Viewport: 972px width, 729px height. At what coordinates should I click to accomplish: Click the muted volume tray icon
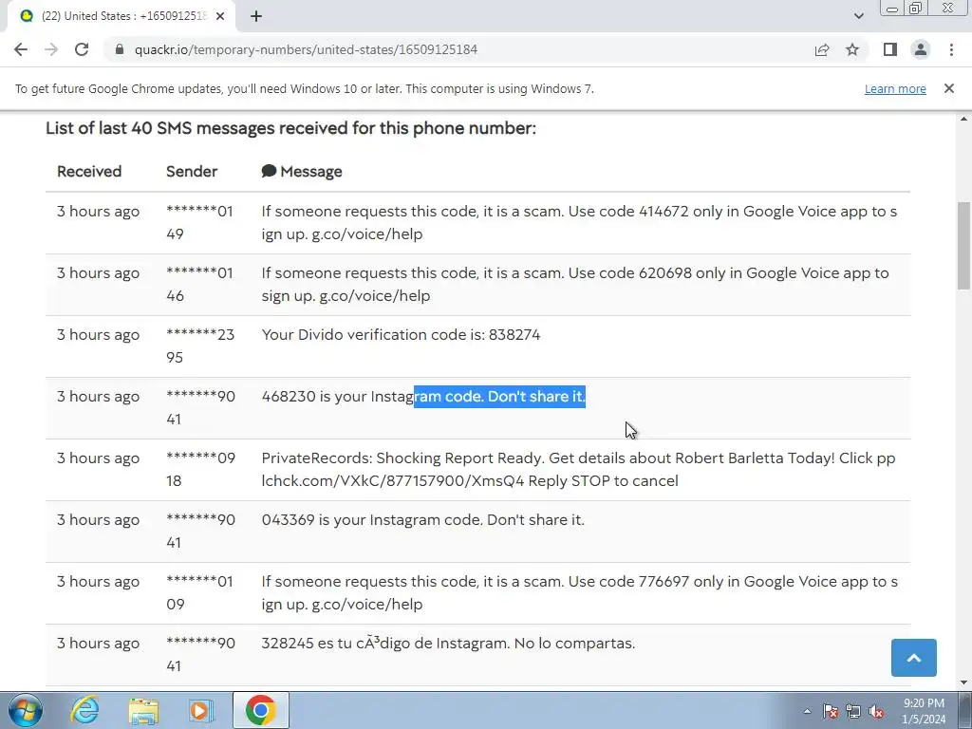click(x=876, y=711)
